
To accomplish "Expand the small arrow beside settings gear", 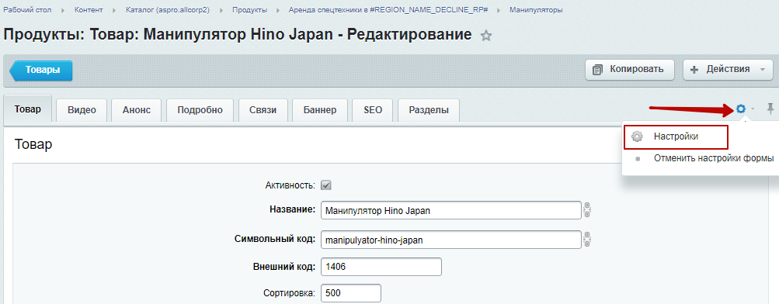I will click(x=753, y=109).
